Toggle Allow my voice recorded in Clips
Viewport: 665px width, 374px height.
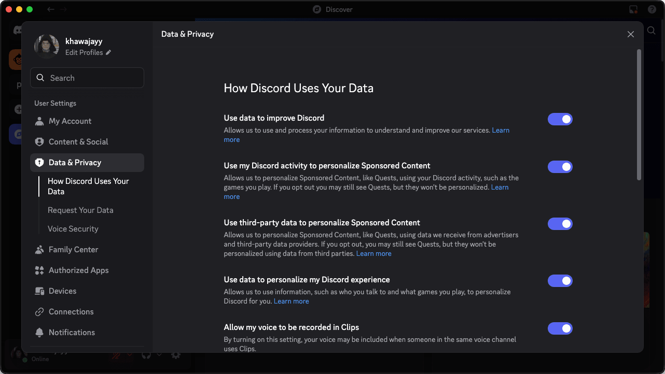coord(560,328)
